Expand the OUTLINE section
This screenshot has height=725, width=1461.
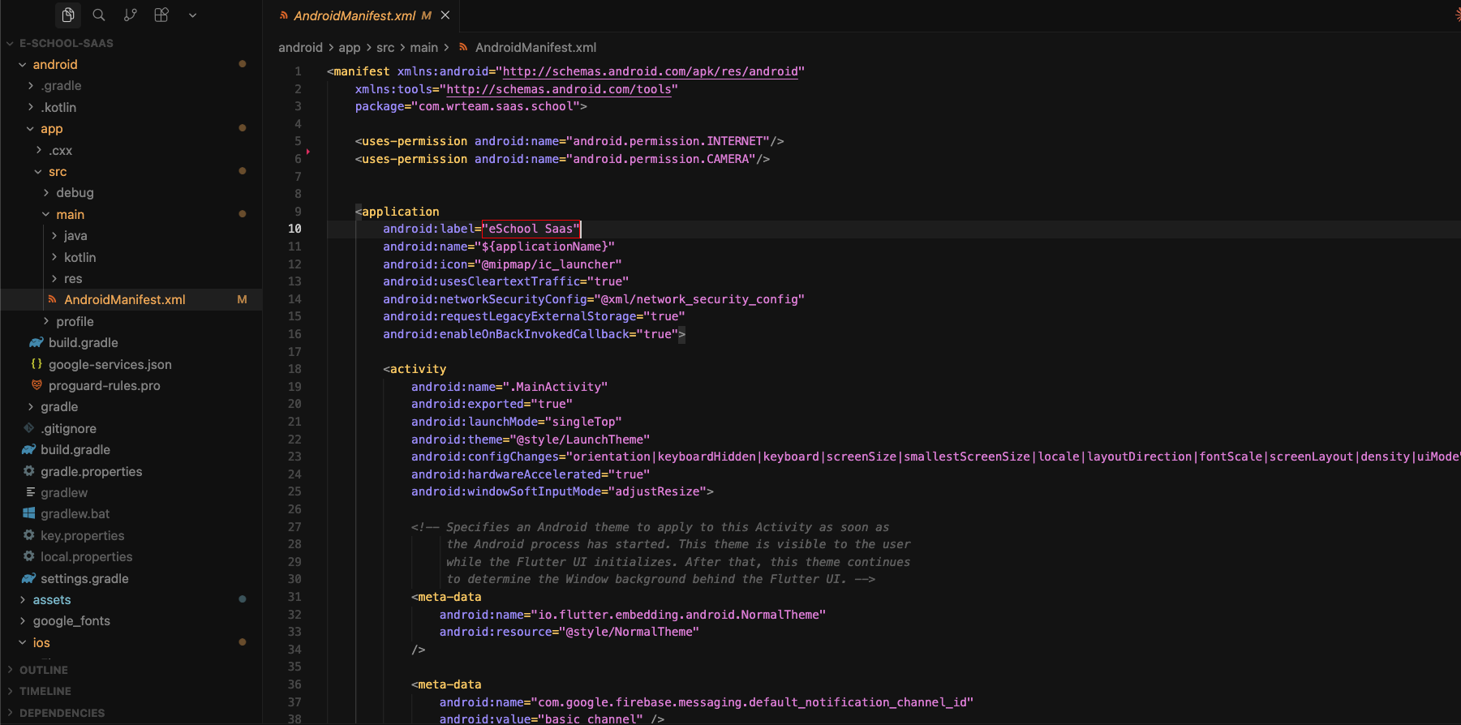pyautogui.click(x=44, y=670)
